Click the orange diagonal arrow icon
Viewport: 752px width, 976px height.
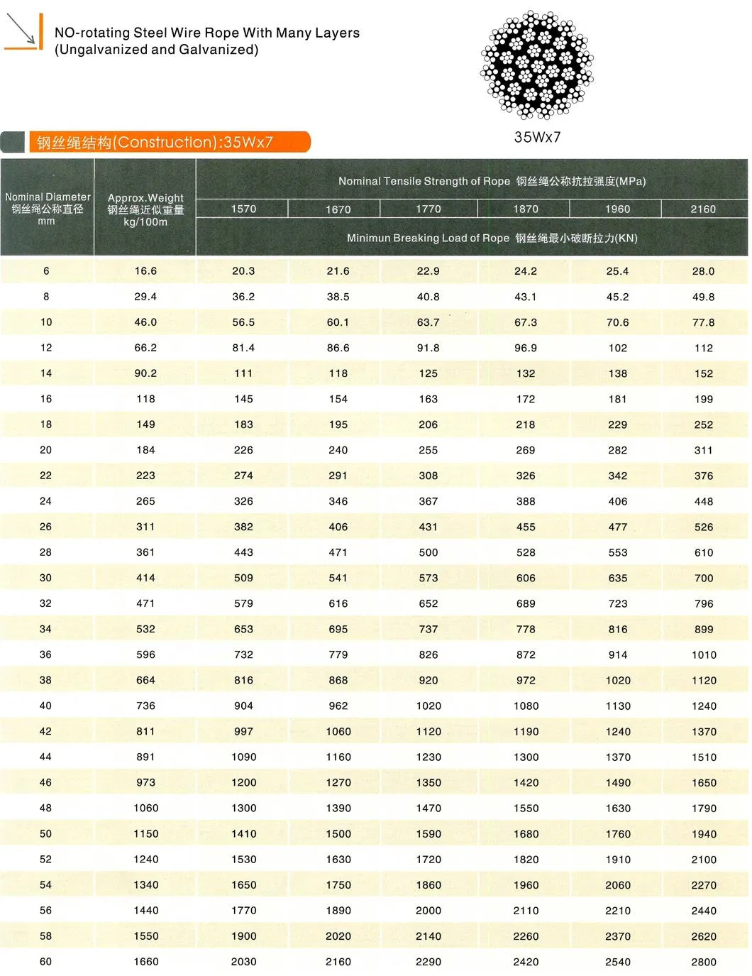pyautogui.click(x=23, y=31)
